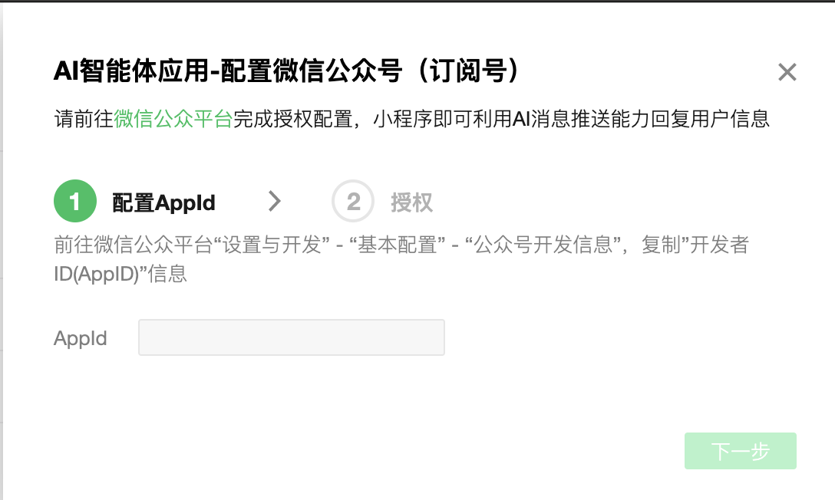Click the 小程序即可利用AI消息推送能力 sentence
This screenshot has width=835, height=500.
pos(512,119)
